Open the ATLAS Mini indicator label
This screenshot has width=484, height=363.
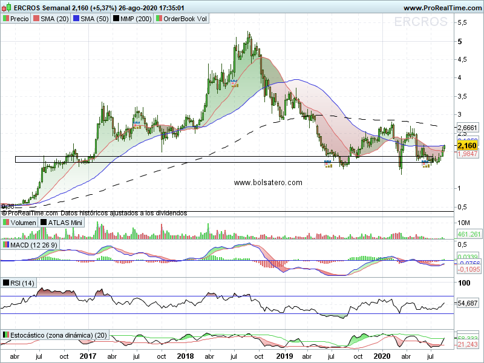tap(65, 223)
